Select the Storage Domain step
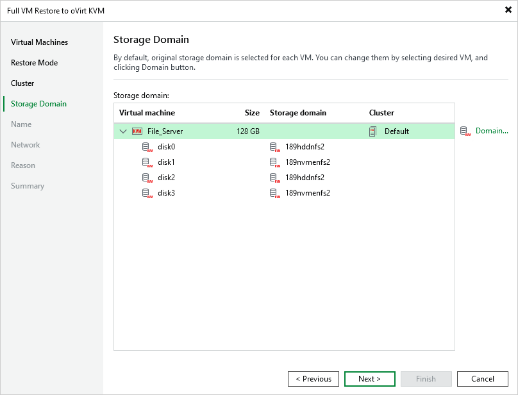Screen dimensions: 518x395 (x=38, y=104)
